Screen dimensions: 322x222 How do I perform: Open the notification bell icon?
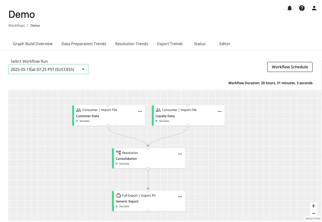290,8
